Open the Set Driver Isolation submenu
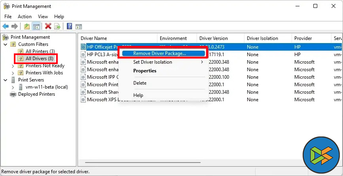The height and width of the screenshot is (176, 343). click(x=152, y=62)
